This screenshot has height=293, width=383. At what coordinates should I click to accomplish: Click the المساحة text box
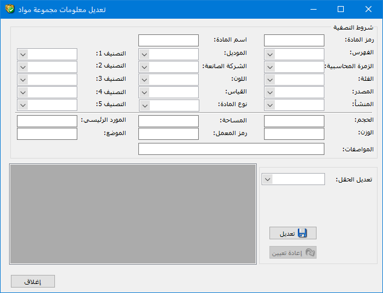(169, 121)
